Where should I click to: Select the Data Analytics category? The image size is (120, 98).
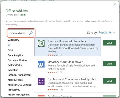[x=15, y=55]
